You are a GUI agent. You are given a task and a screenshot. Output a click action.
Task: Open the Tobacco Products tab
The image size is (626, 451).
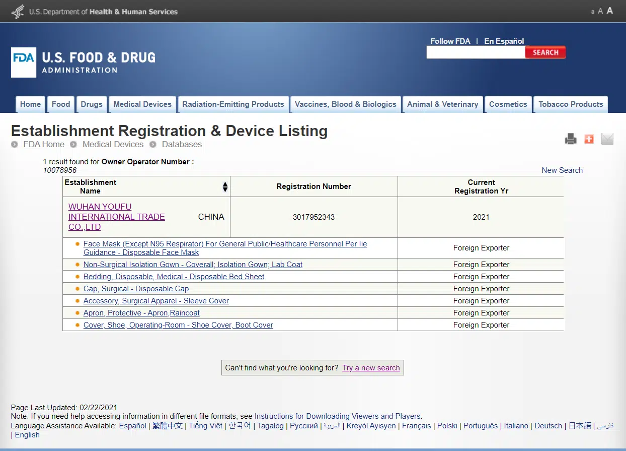571,104
